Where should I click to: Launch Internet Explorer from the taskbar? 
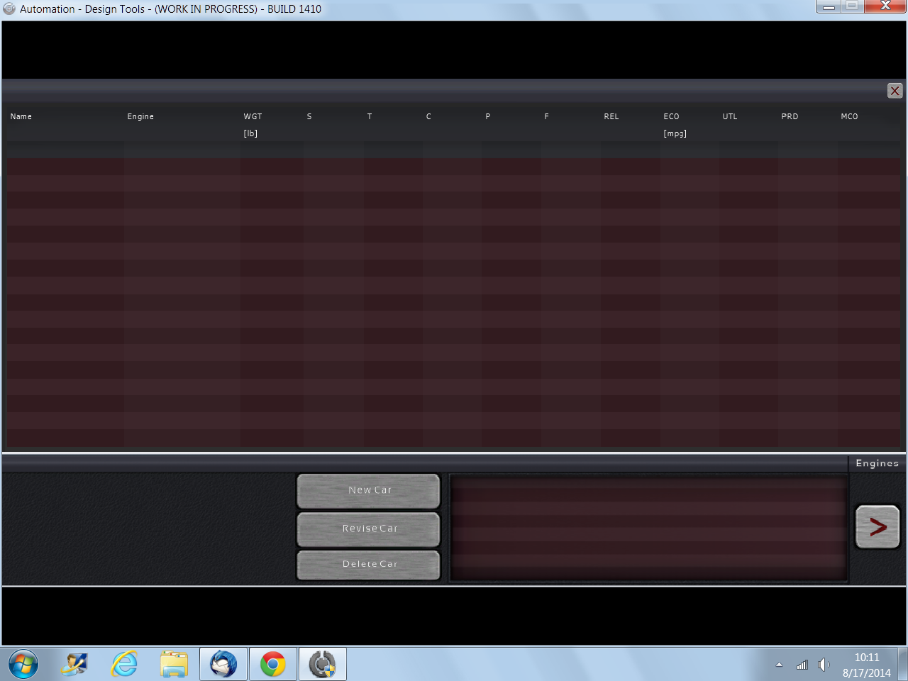(x=125, y=665)
